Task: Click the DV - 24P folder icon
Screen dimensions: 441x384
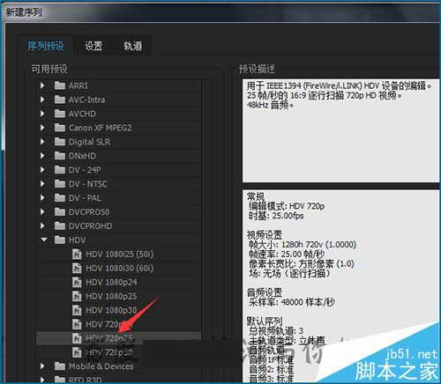Action: [x=60, y=170]
